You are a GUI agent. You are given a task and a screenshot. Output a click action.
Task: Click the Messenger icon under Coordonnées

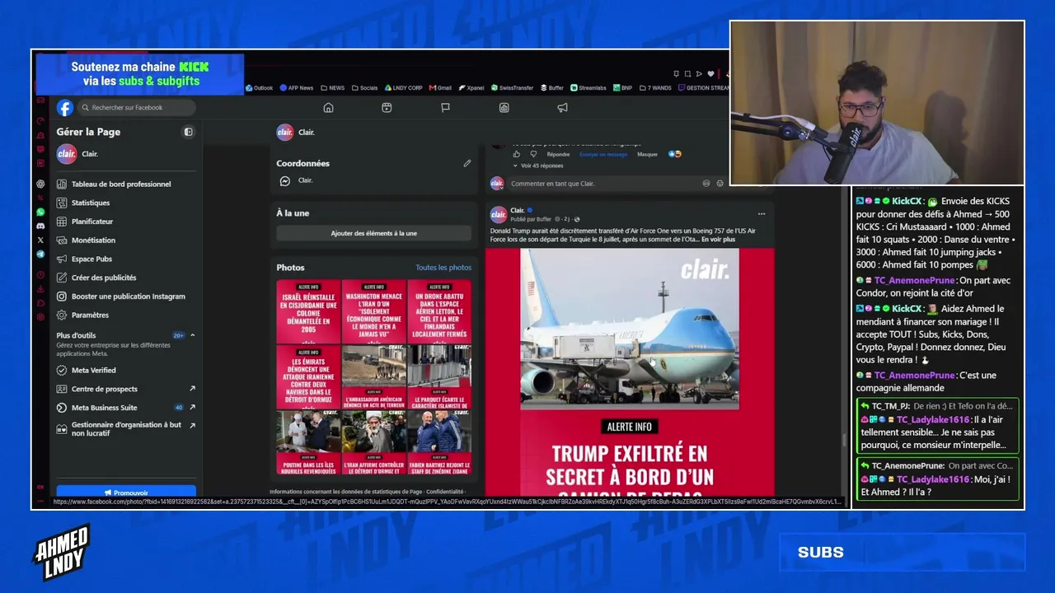284,180
